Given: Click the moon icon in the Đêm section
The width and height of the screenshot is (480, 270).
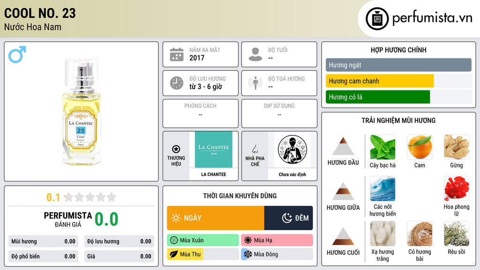Looking at the screenshot, I should point(287,218).
